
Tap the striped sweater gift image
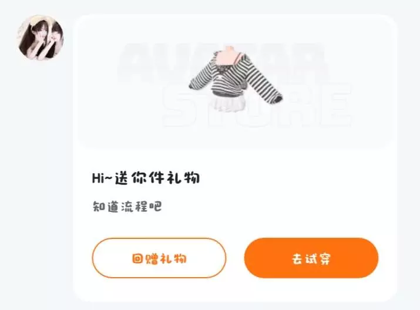point(235,79)
